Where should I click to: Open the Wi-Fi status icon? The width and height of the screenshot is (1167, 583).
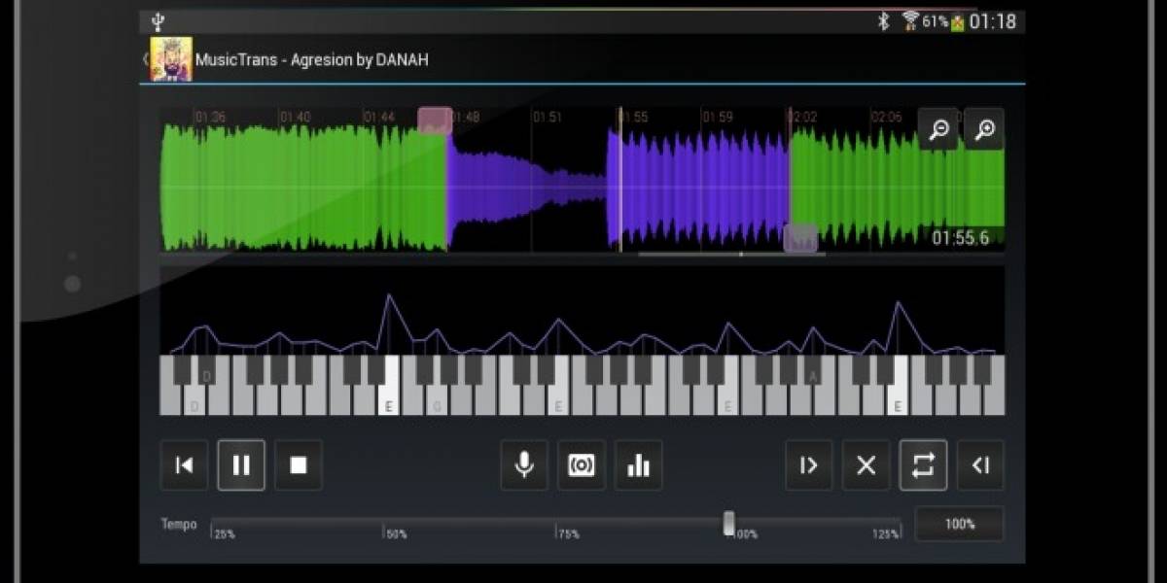pos(910,21)
